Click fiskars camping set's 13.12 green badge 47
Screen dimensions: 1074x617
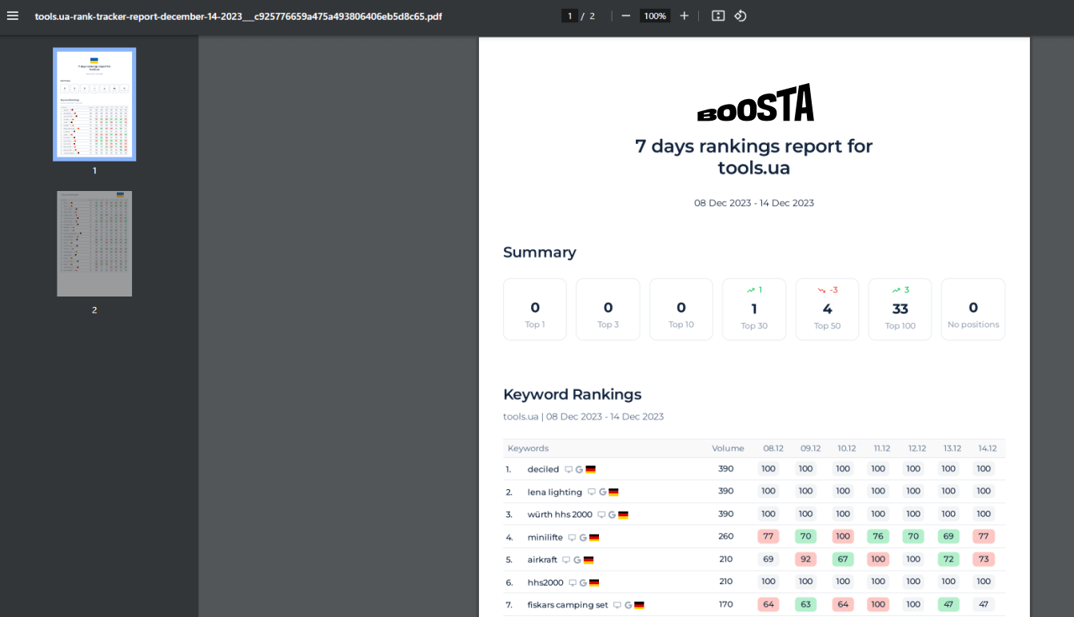948,605
